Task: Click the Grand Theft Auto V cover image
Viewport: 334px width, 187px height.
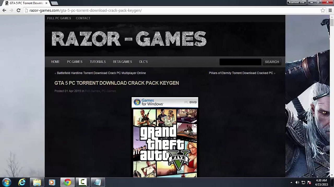Action: coord(165,137)
